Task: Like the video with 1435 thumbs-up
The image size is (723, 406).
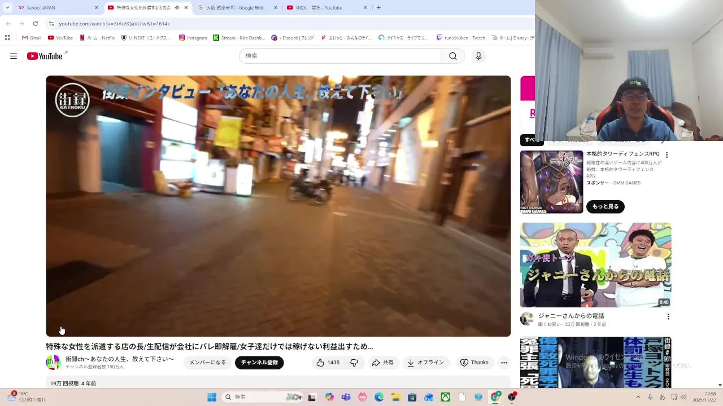Action: (328, 363)
